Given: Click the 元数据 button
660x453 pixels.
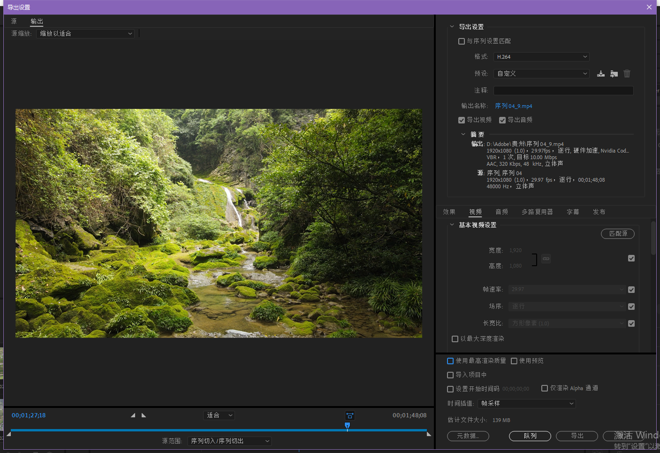Looking at the screenshot, I should click(468, 436).
